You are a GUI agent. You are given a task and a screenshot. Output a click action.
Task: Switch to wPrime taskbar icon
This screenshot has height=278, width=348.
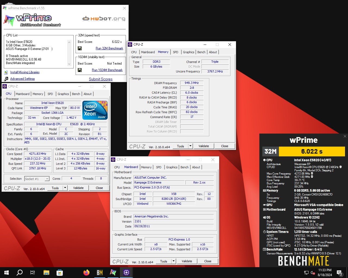click(113, 272)
